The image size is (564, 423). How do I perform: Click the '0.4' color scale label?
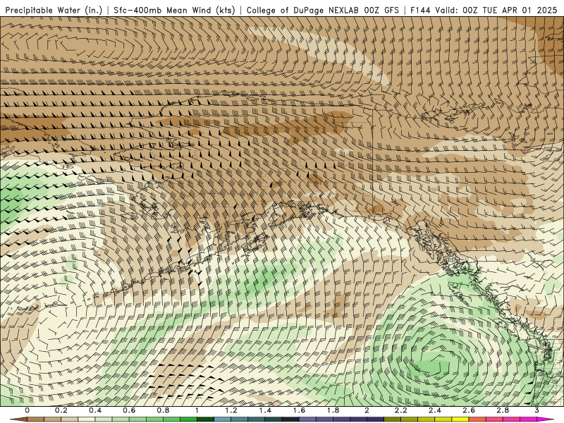click(95, 410)
